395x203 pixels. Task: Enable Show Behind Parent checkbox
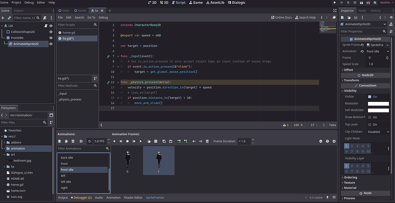370,117
